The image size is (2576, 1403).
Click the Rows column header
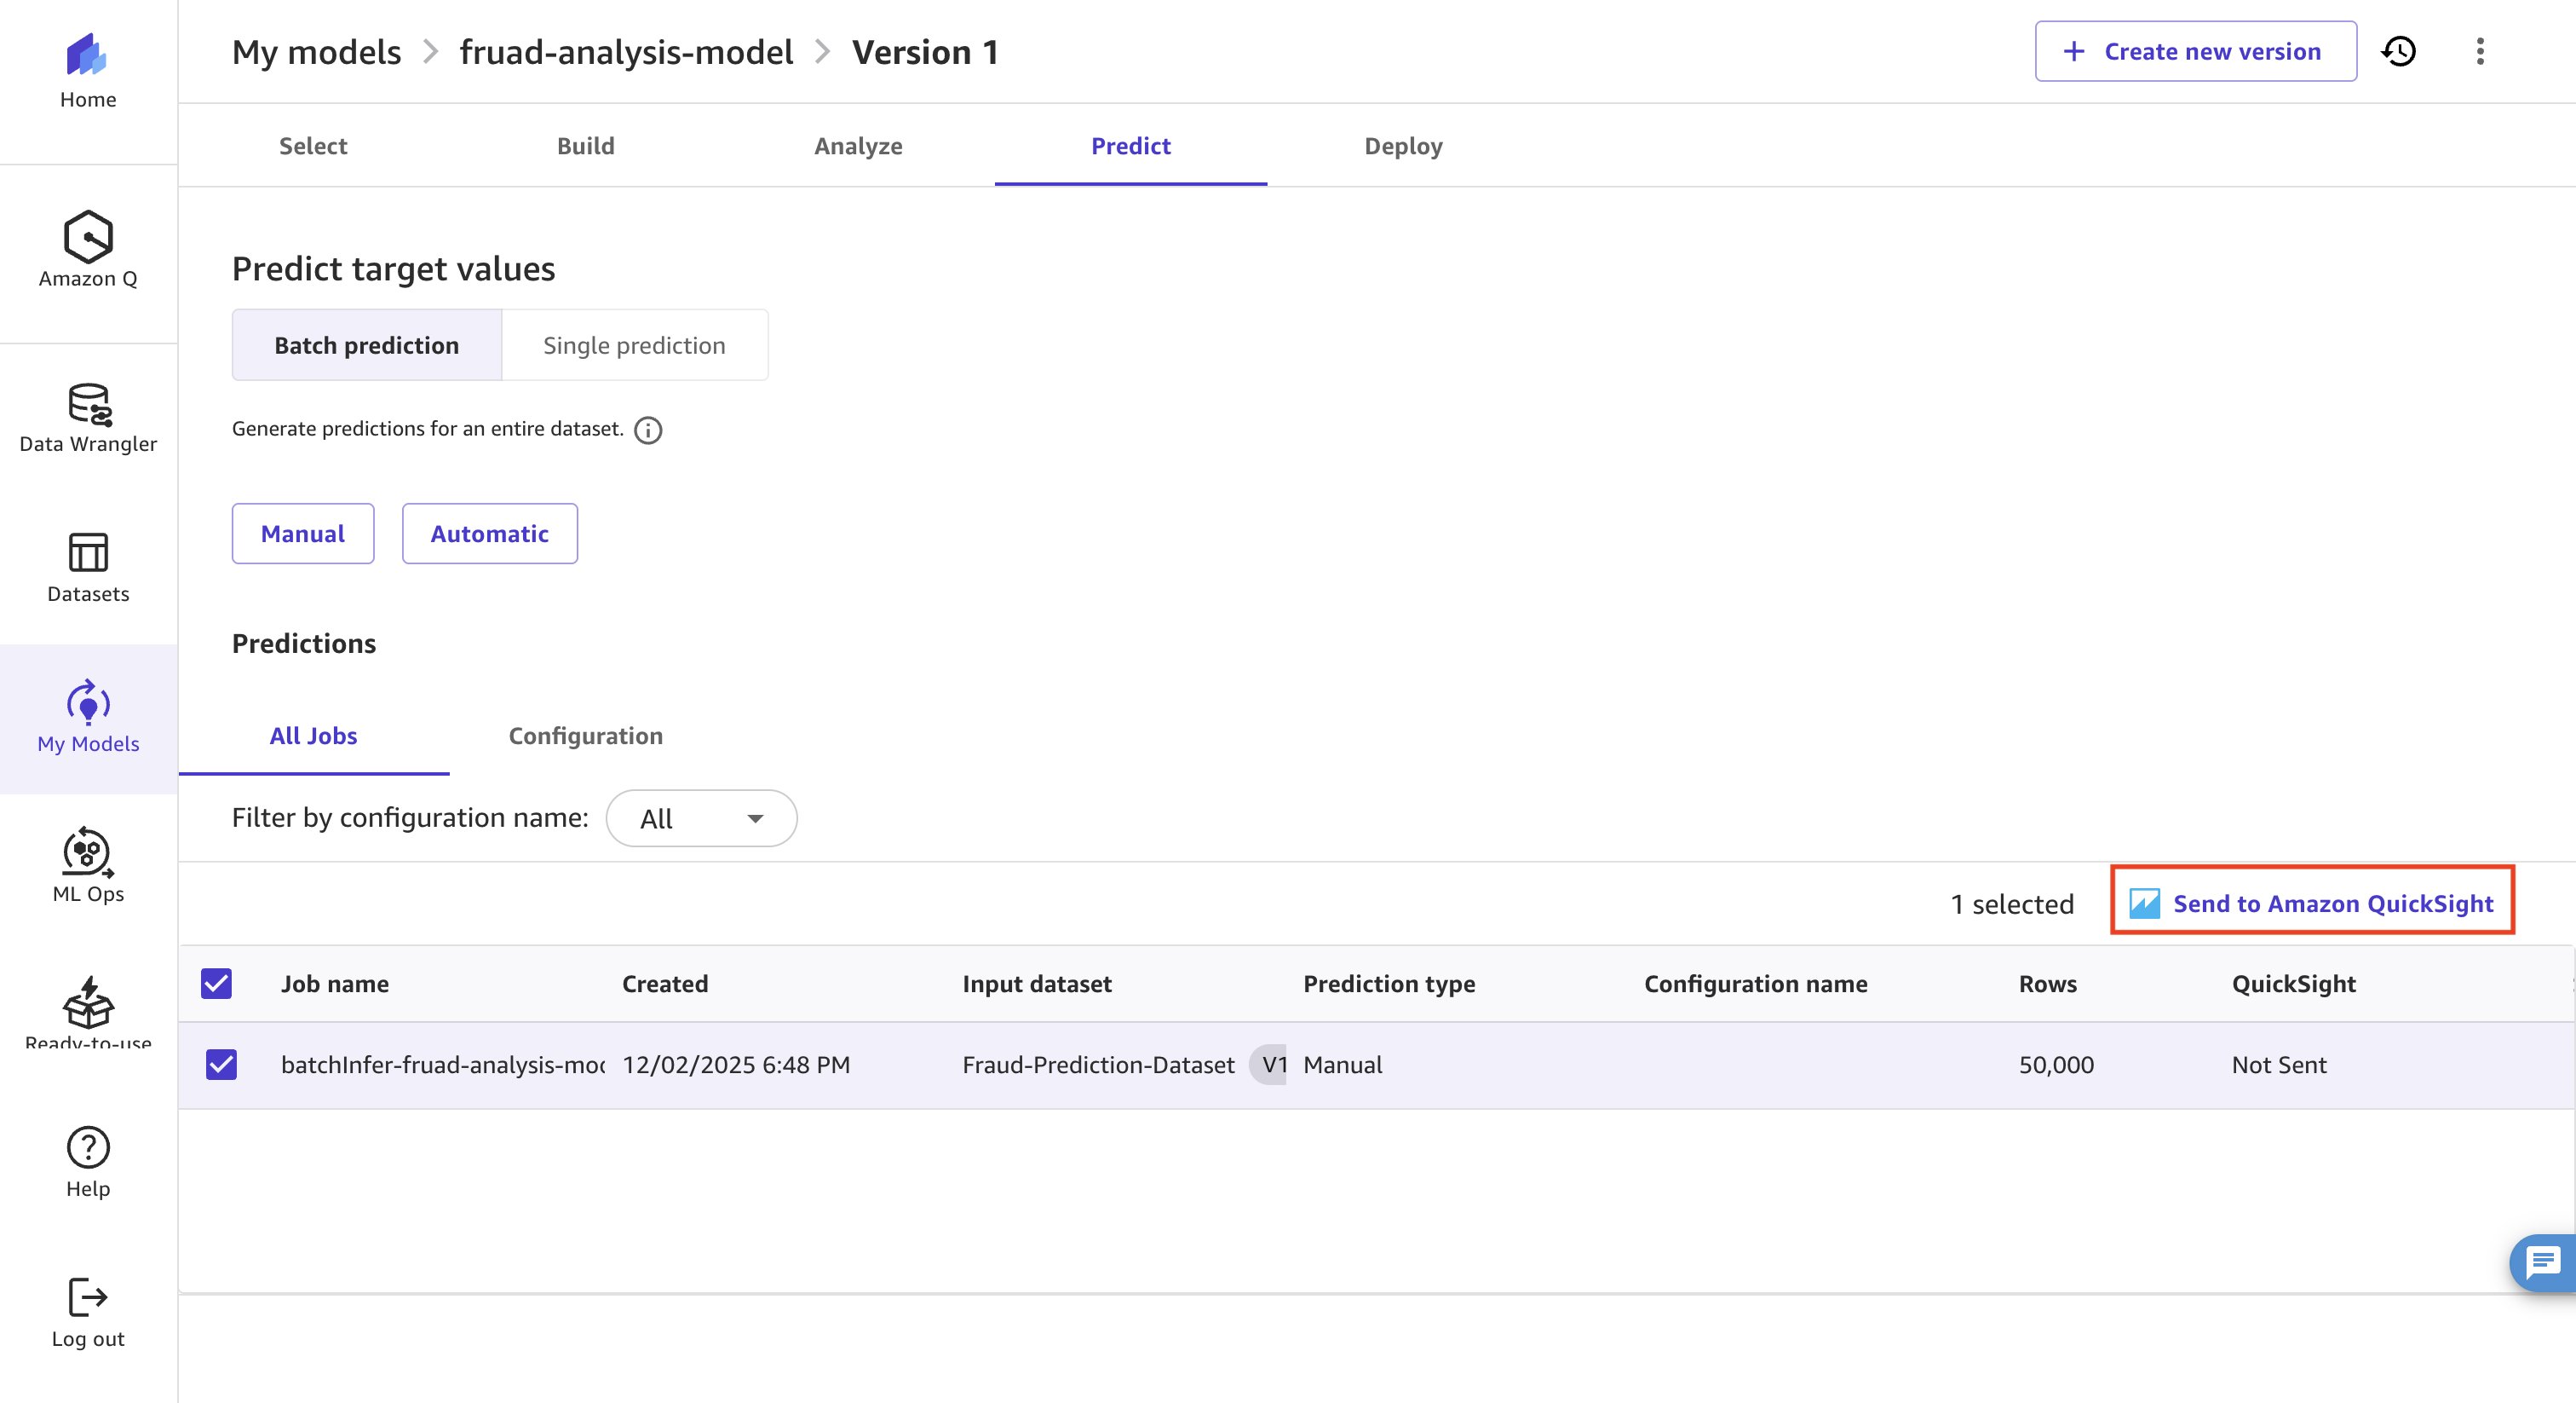(2048, 984)
